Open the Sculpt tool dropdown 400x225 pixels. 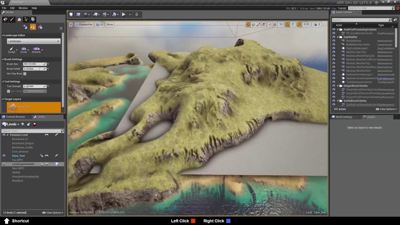point(16,49)
